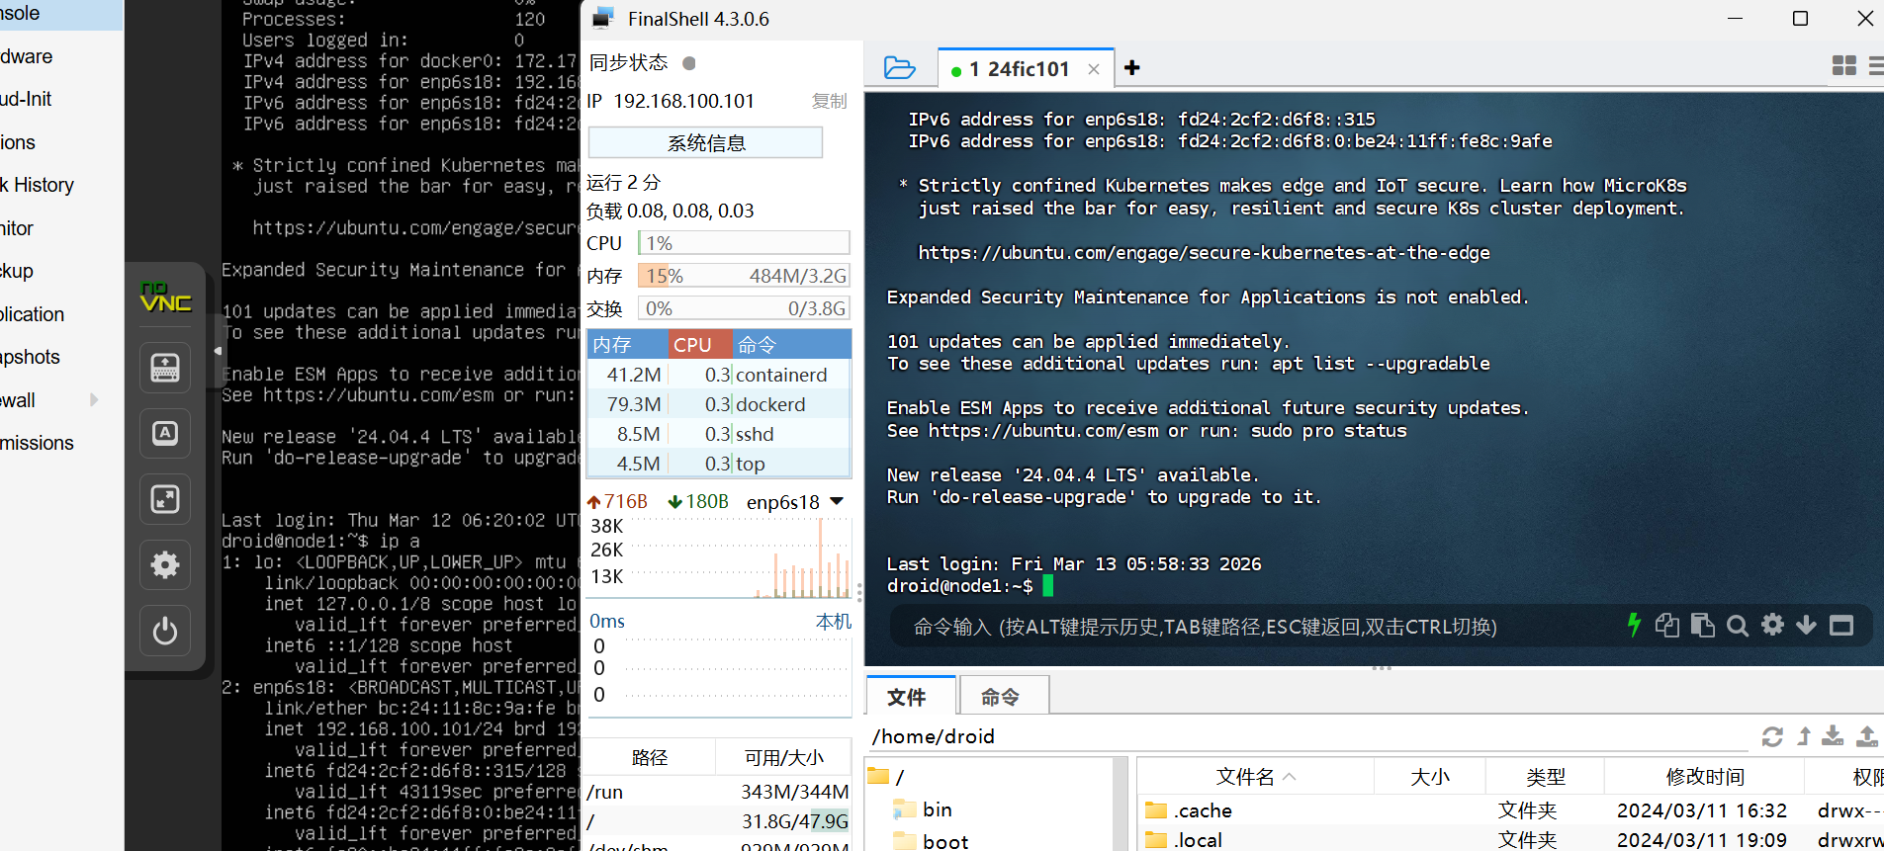
Task: Open Permissions in the Proxmox sidebar
Action: coord(37,443)
